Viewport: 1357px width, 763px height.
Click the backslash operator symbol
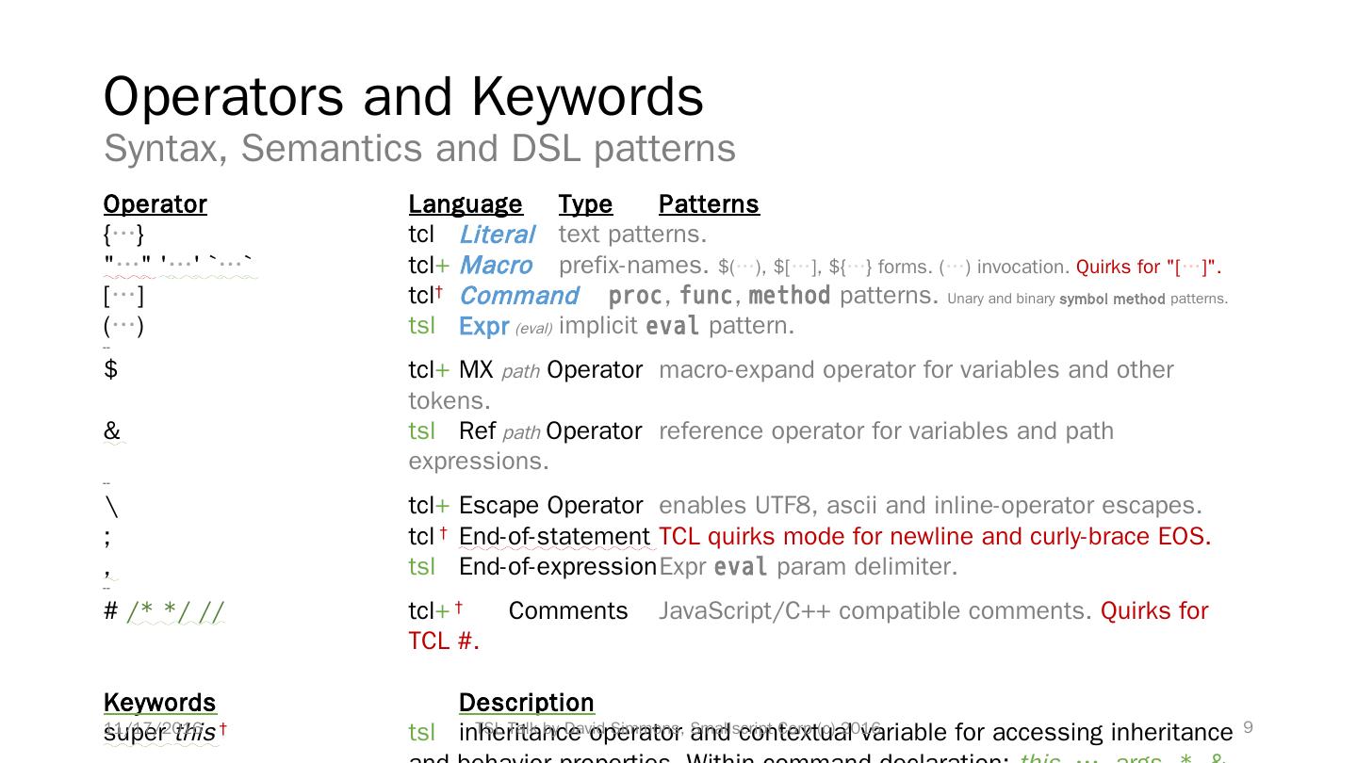(x=112, y=507)
